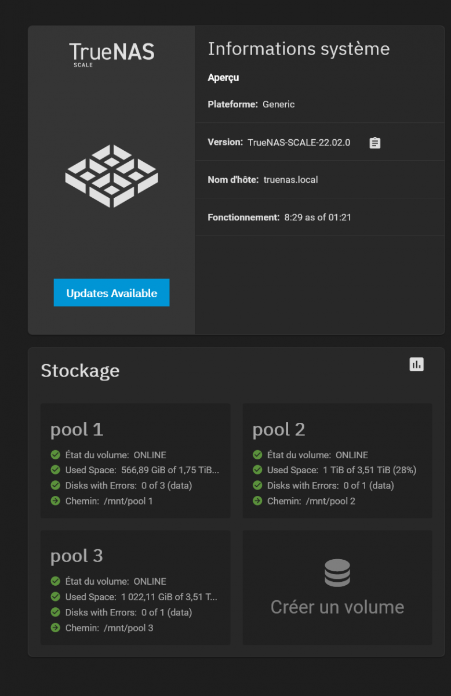
Task: Click pool 2 Chemin arrow icon
Action: pyautogui.click(x=257, y=501)
